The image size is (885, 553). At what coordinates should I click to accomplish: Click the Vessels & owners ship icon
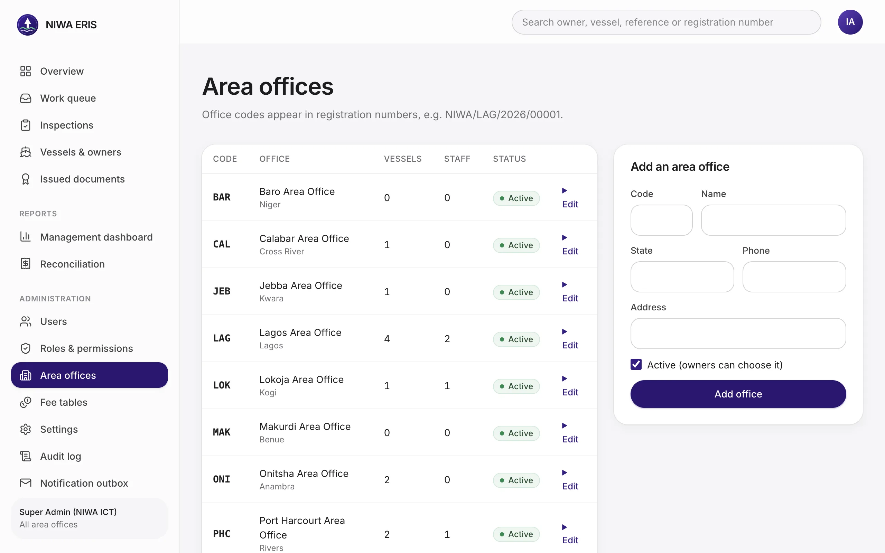click(25, 152)
